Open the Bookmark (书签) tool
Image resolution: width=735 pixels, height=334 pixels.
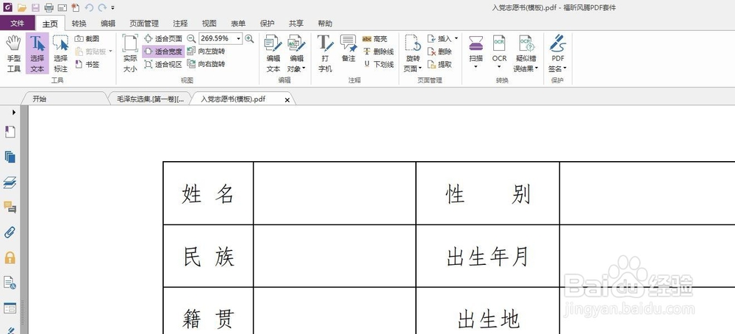[x=87, y=64]
